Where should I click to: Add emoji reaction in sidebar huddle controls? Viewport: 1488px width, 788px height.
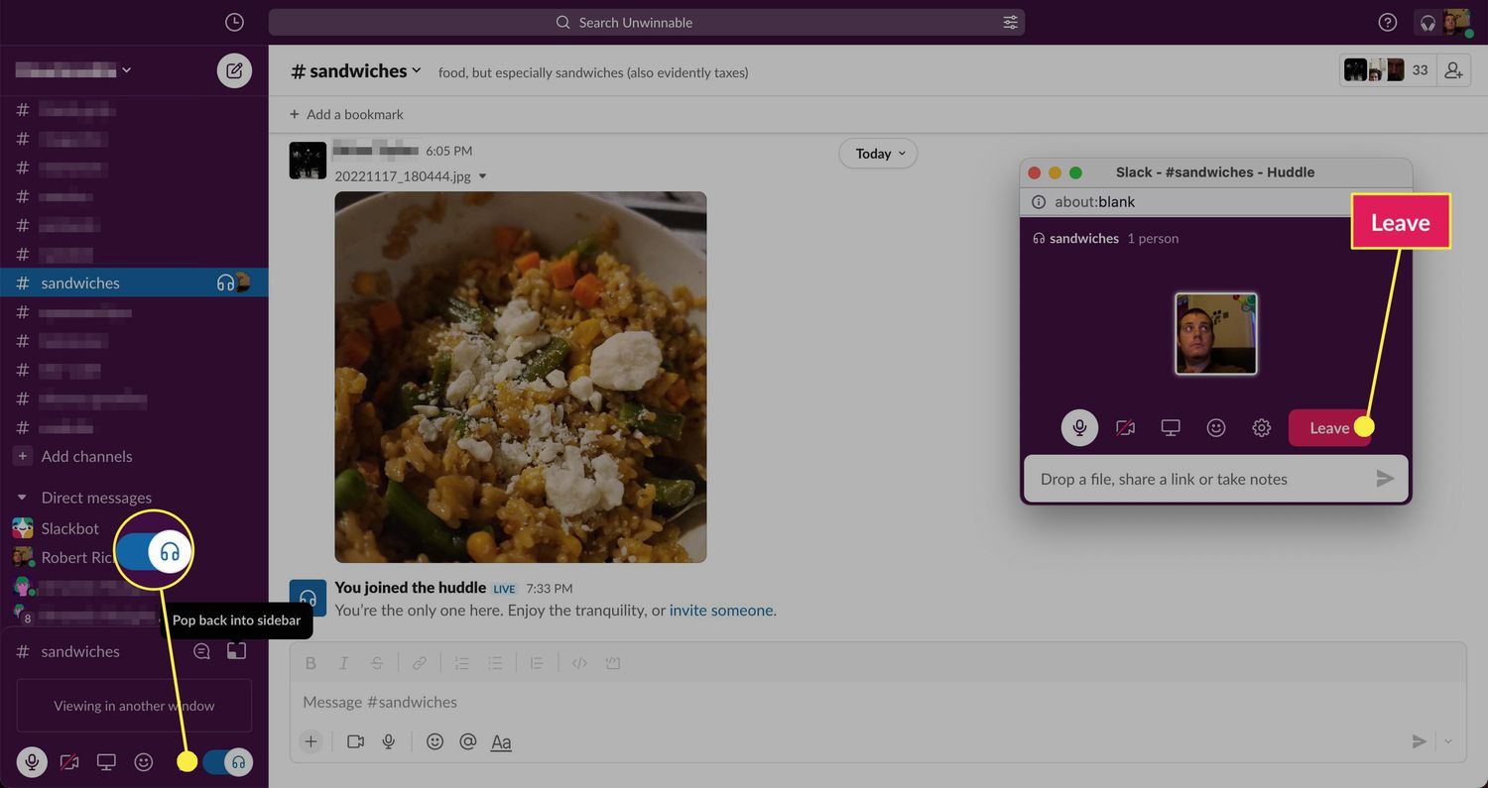(144, 762)
